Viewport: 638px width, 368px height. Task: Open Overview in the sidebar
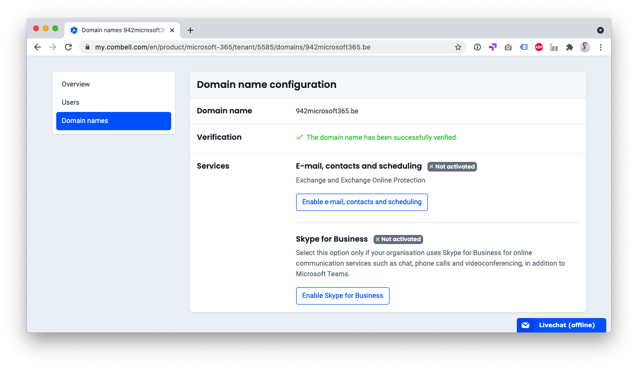pyautogui.click(x=113, y=84)
